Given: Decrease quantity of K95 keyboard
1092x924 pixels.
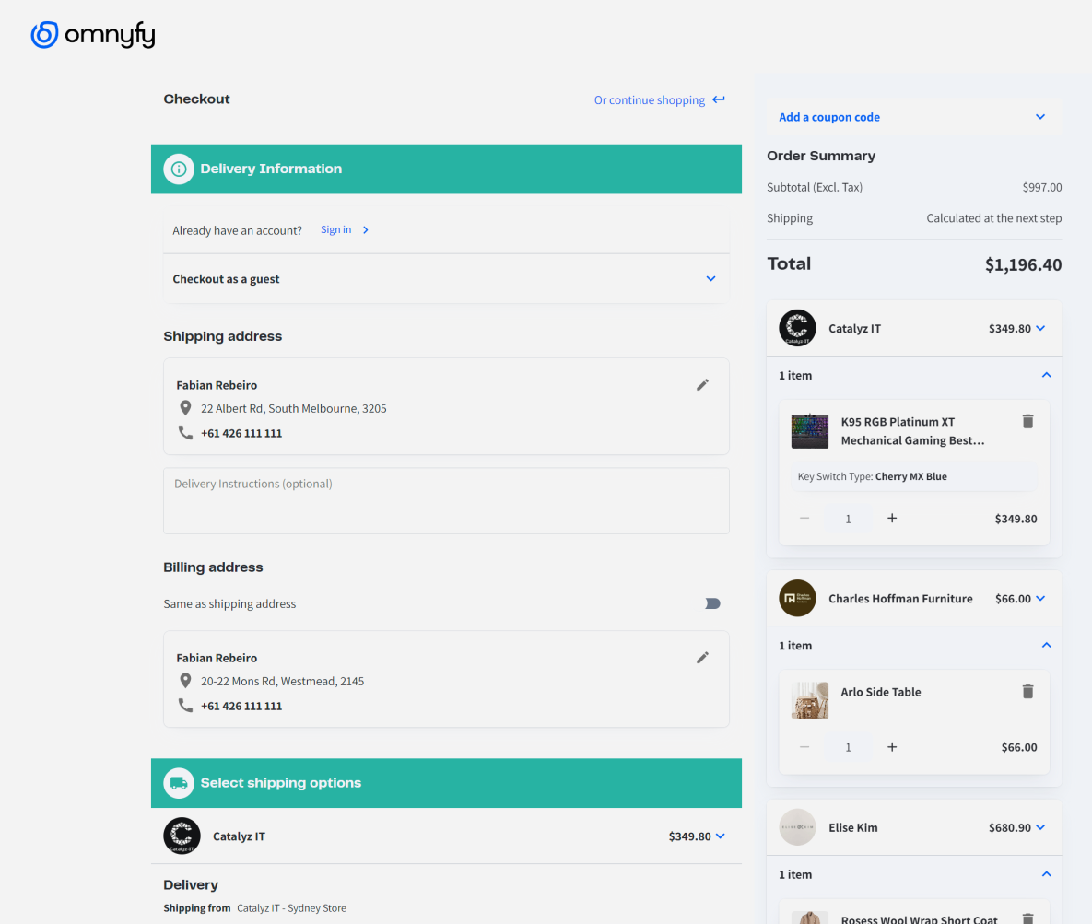Looking at the screenshot, I should point(804,518).
